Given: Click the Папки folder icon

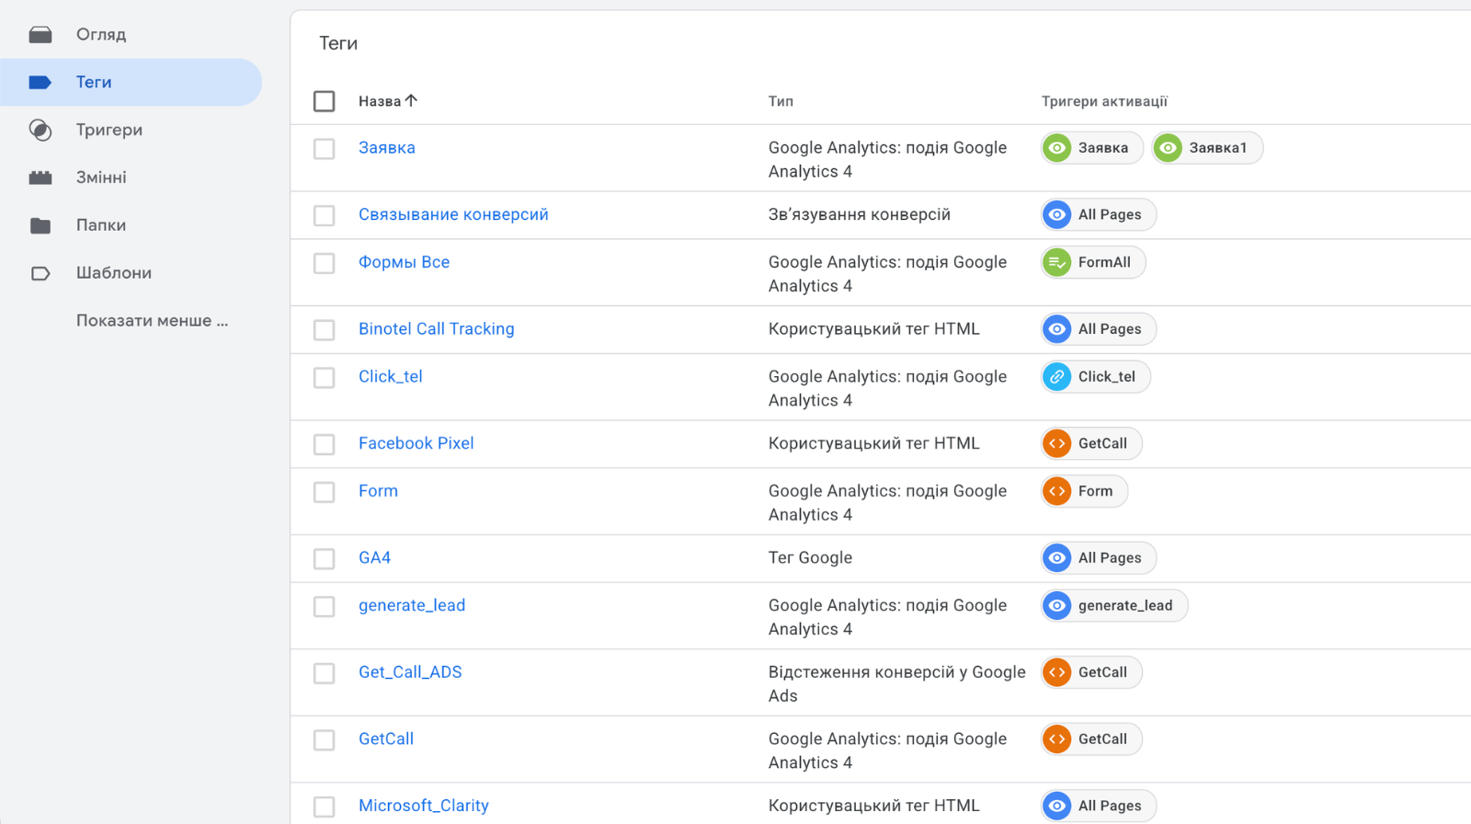Looking at the screenshot, I should tap(40, 225).
